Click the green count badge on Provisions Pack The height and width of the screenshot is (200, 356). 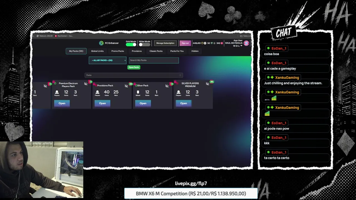click(131, 84)
